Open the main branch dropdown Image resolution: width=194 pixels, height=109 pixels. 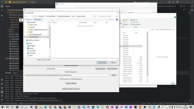33,2
